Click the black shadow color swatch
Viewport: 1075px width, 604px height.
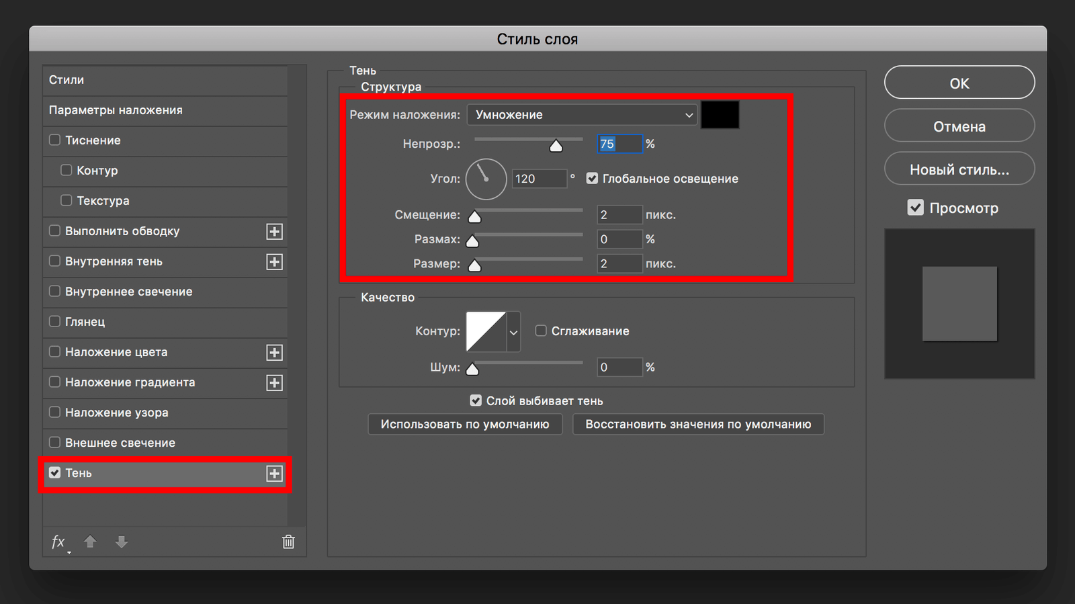(720, 115)
